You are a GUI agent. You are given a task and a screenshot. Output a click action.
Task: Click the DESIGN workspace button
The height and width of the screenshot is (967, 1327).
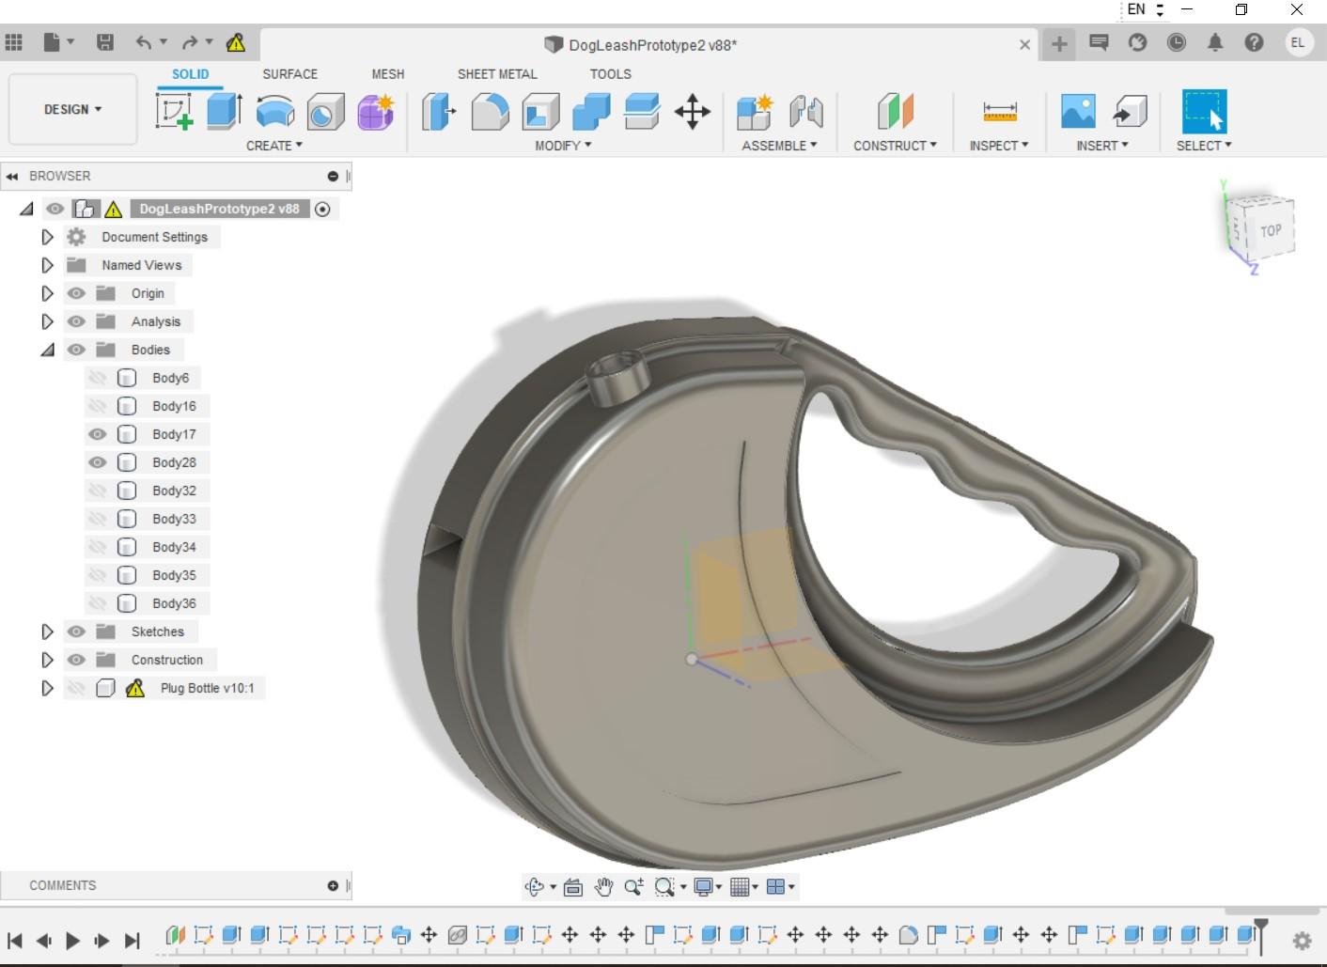click(x=72, y=109)
